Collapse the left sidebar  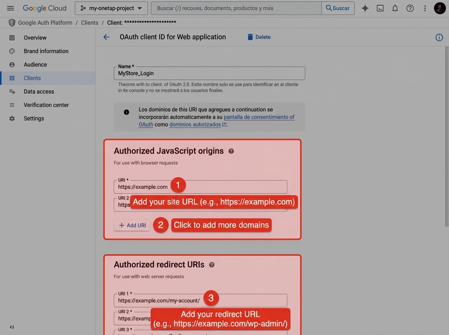11,327
